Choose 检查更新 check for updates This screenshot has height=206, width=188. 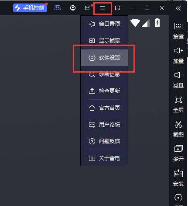point(104,91)
